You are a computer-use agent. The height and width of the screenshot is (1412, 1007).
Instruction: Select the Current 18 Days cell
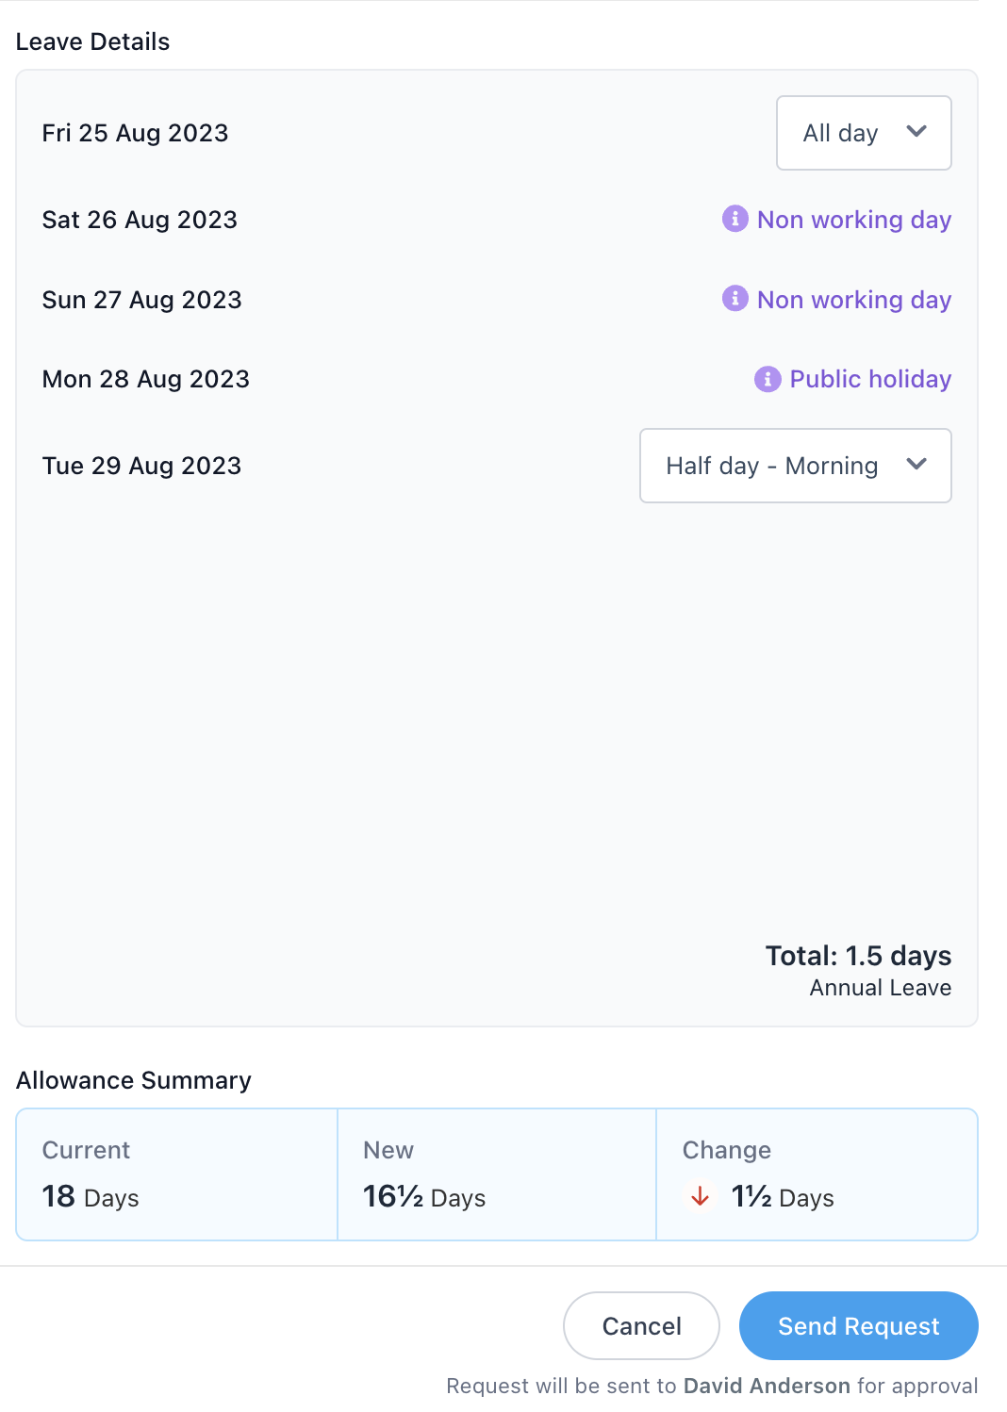[x=177, y=1174]
